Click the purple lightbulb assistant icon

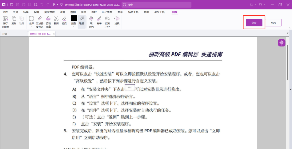tap(282, 43)
